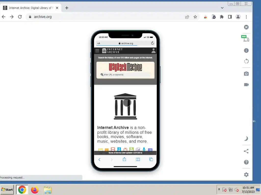Viewport: 261px width, 195px height.
Task: Tap the images icon in media row
Action: [138, 149]
